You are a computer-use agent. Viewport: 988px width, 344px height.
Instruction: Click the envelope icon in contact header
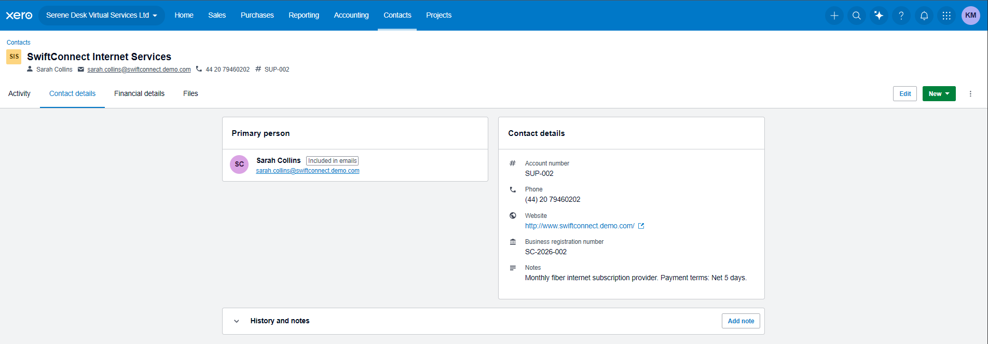coord(81,69)
